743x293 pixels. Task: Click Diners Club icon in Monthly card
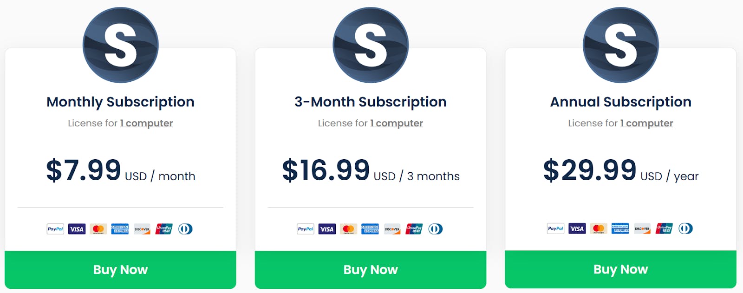185,229
